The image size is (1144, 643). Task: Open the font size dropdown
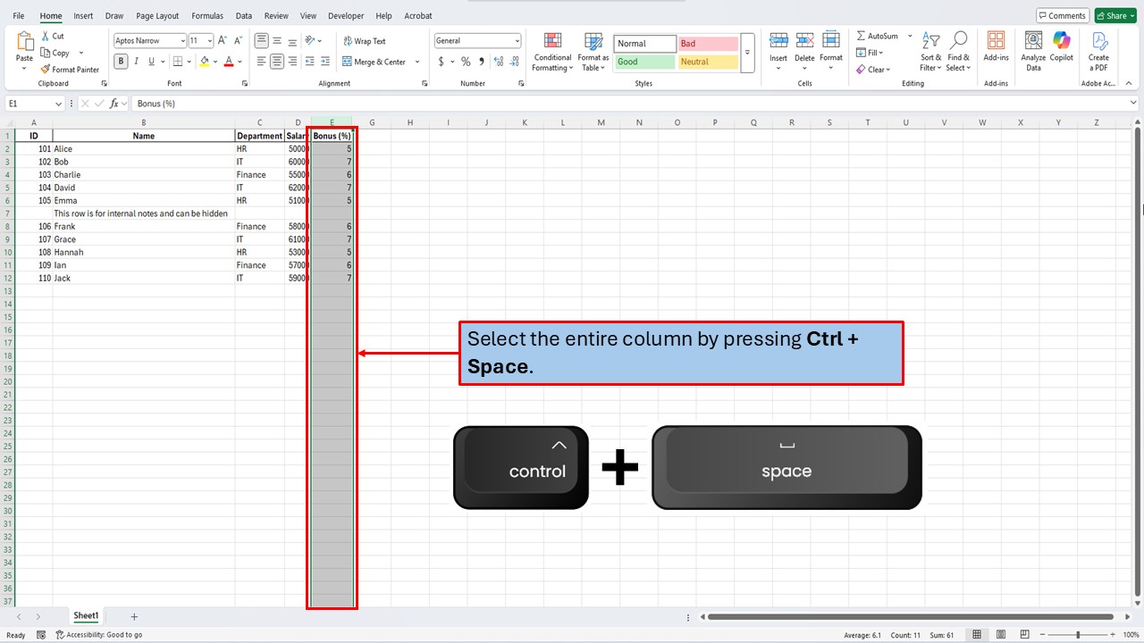point(208,40)
